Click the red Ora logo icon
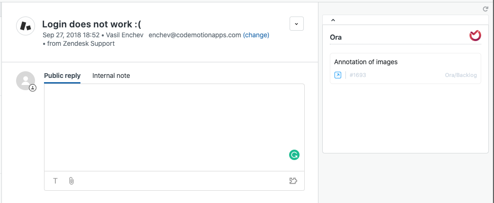Viewport: 494px width, 203px height. click(x=475, y=36)
